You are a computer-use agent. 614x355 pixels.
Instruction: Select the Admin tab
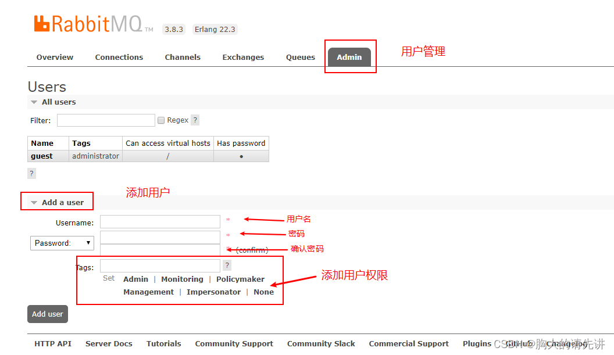pyautogui.click(x=349, y=57)
